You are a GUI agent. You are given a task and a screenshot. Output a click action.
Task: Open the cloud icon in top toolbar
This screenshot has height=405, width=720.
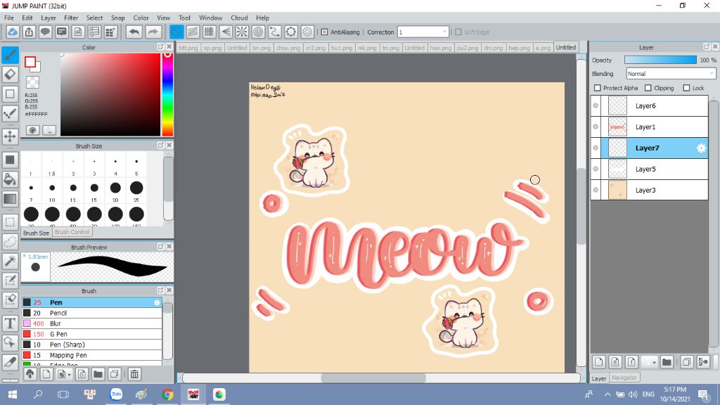click(x=13, y=32)
